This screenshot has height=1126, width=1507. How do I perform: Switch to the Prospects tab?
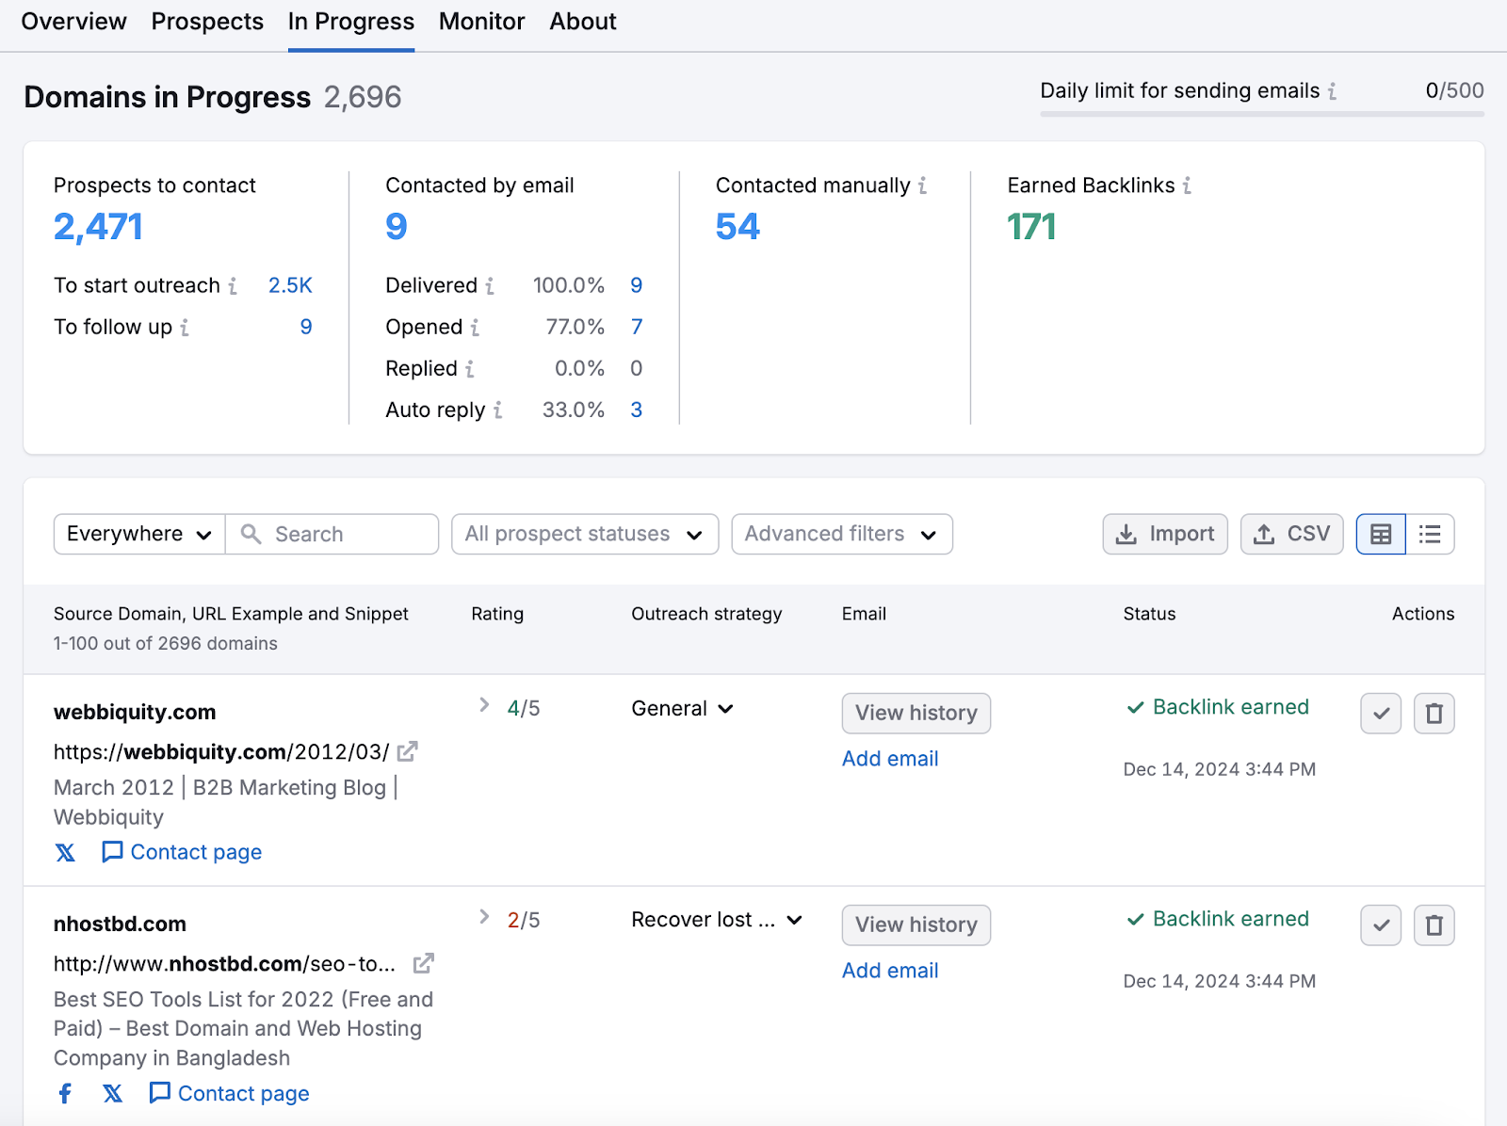207,22
